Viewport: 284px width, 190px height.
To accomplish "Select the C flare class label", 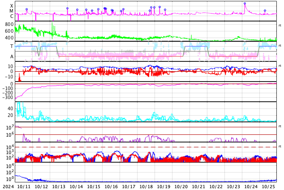I will (x=12, y=17).
